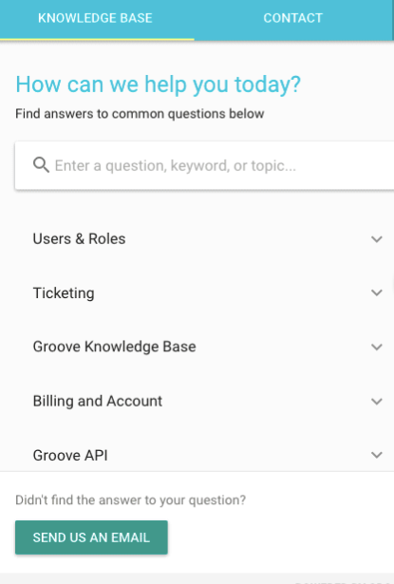The image size is (394, 584).
Task: Switch to the Knowledge Base tab
Action: [x=95, y=18]
